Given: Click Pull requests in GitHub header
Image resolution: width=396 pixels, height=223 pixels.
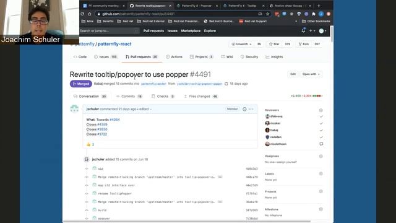Looking at the screenshot, I should point(153,31).
